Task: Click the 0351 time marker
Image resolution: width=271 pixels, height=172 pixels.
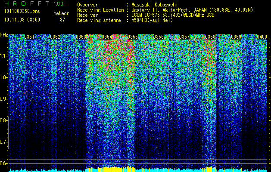Action: pyautogui.click(x=29, y=37)
